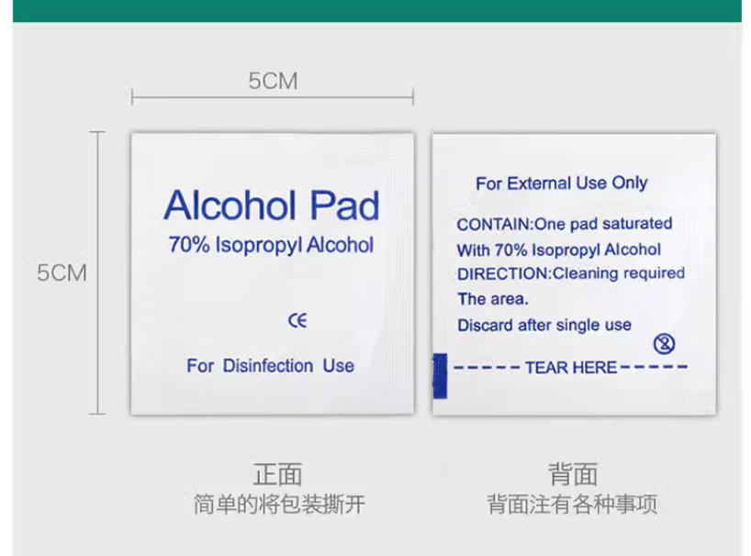This screenshot has height=556, width=751.
Task: Select the "DIRECTION:Cleaning required" line
Action: pyautogui.click(x=570, y=273)
